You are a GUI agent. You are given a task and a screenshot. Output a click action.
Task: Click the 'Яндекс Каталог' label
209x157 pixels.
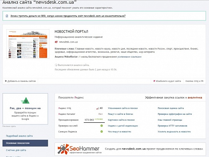point(67,114)
